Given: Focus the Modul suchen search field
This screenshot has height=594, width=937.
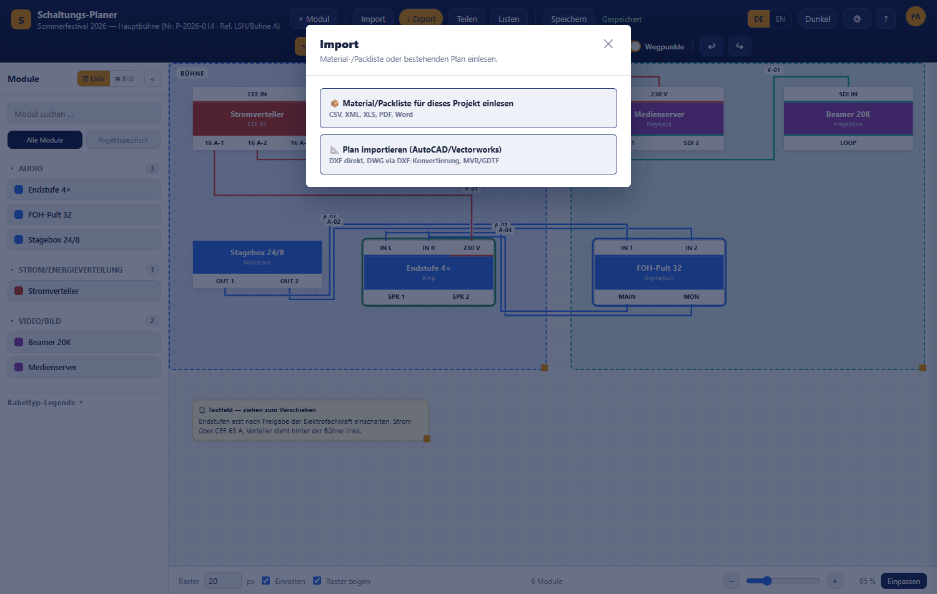Looking at the screenshot, I should 84,114.
